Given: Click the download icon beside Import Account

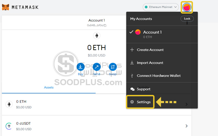Looking at the screenshot, I should click(x=132, y=63).
